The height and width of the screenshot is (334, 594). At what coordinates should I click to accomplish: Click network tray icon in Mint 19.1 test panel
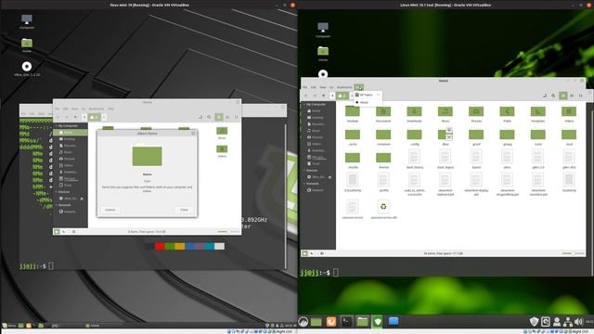568,322
